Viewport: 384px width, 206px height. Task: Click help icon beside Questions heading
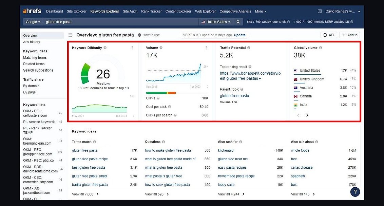click(x=164, y=142)
